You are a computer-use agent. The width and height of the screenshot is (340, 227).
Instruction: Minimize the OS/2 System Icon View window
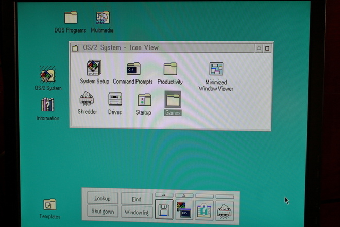pyautogui.click(x=259, y=48)
